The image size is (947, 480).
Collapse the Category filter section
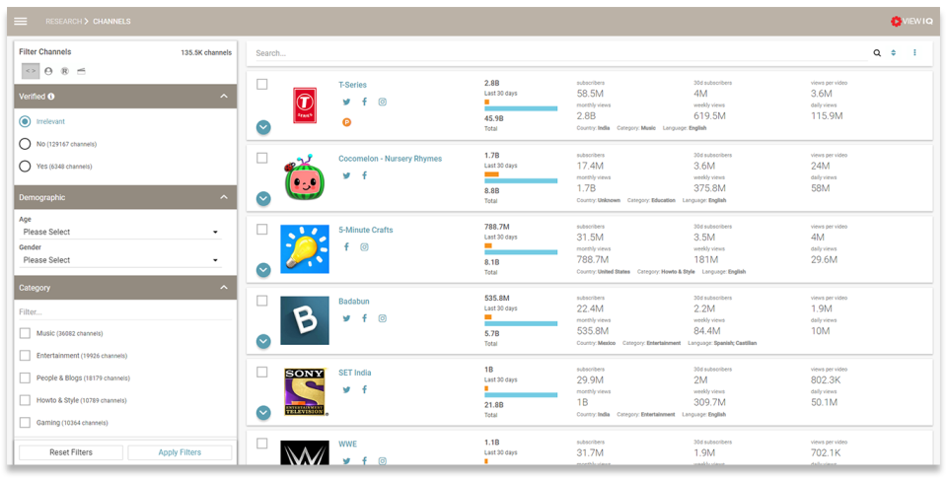(224, 288)
